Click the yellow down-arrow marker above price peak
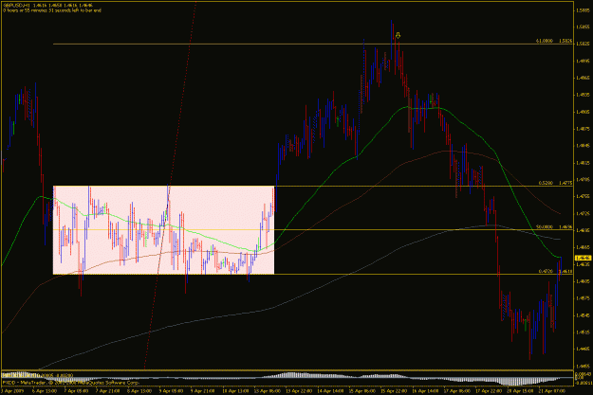 click(x=398, y=35)
